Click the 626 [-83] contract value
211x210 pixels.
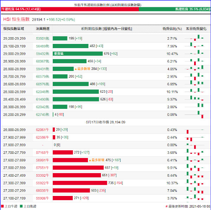107,99
